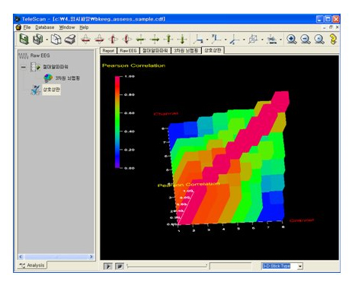Click the play button below graph
This screenshot has height=285, width=352.
[x=108, y=266]
